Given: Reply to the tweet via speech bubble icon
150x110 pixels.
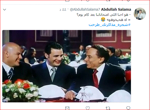Looking at the screenshot, I should pos(128,108).
